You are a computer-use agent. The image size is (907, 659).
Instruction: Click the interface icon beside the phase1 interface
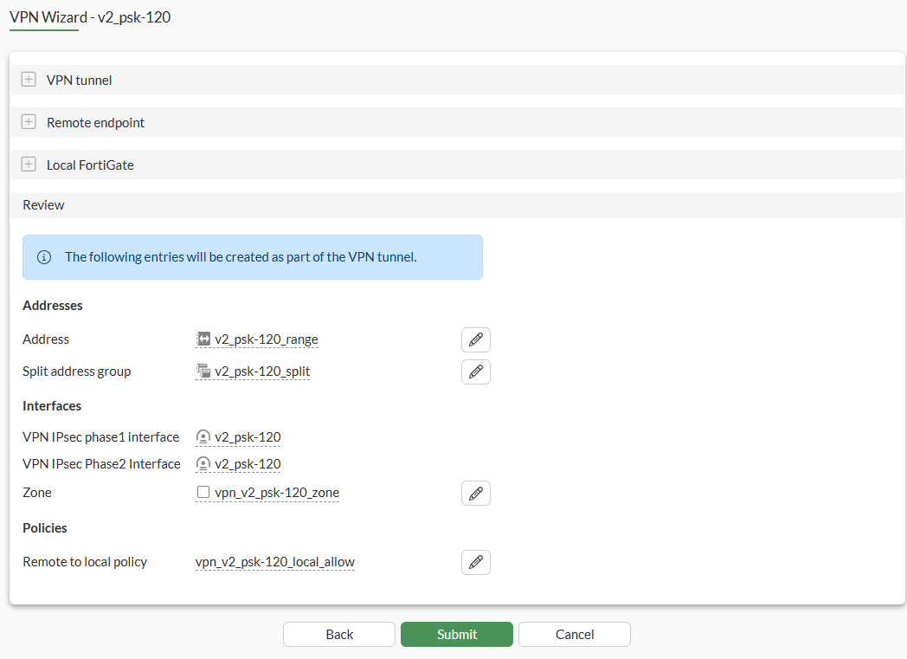[x=203, y=436]
